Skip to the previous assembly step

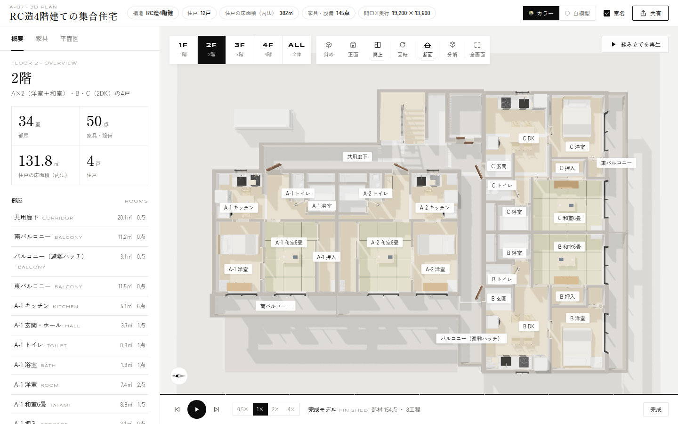(177, 409)
